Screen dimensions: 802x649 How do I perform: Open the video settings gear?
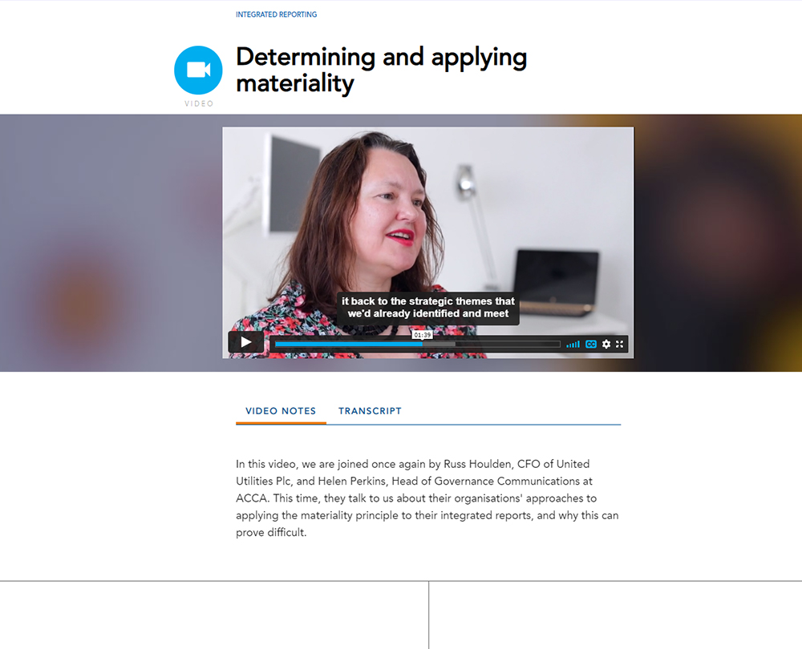pyautogui.click(x=606, y=344)
